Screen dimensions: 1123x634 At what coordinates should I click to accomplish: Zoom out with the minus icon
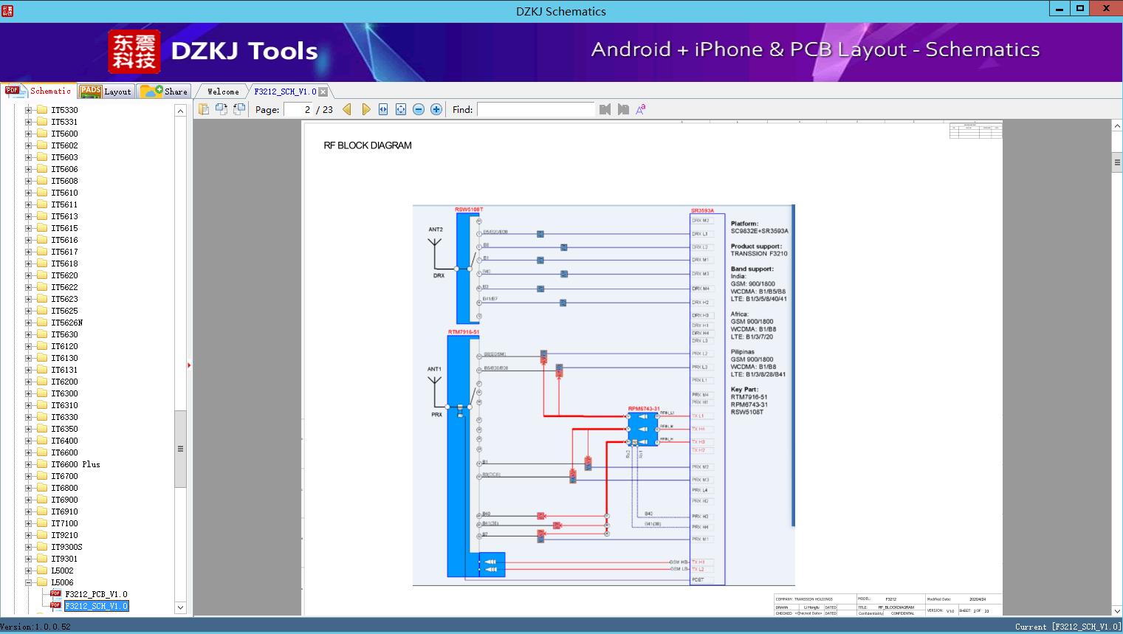(x=419, y=109)
